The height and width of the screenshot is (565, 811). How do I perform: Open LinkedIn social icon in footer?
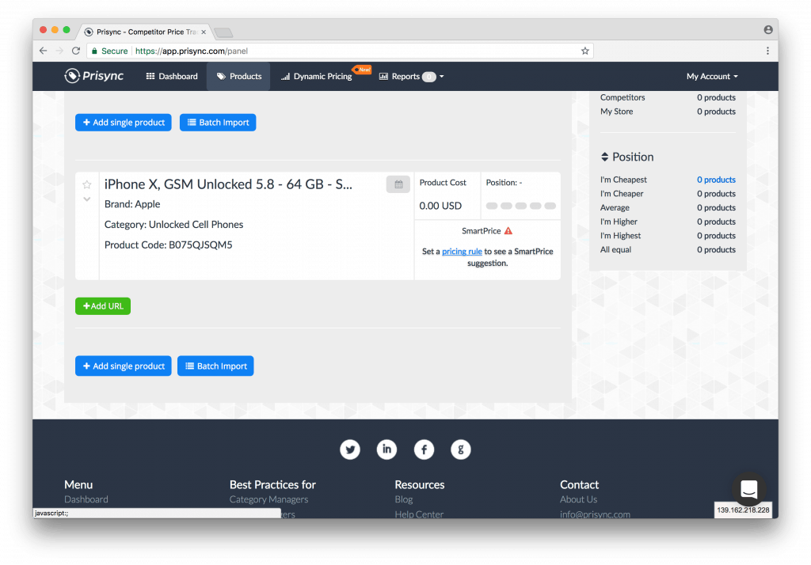[x=386, y=449]
